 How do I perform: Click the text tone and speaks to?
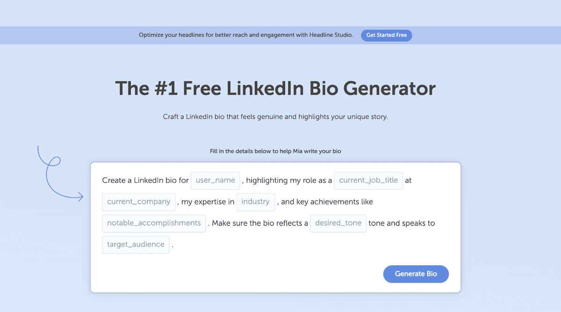coord(402,223)
